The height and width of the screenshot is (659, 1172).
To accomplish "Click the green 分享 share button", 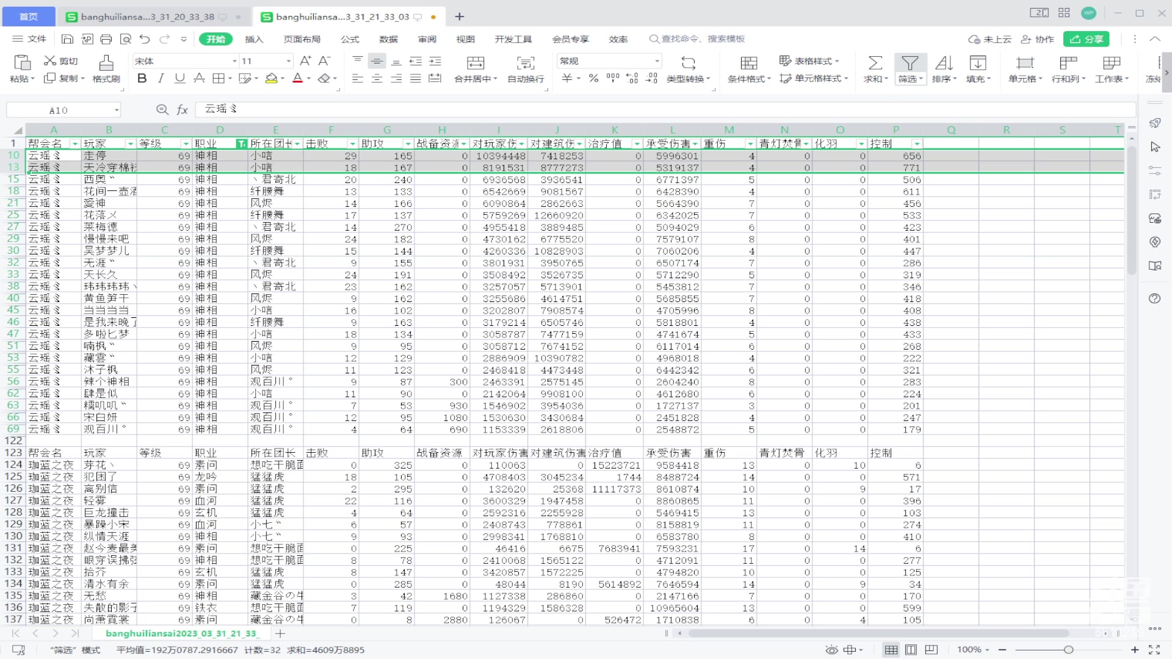I will pyautogui.click(x=1087, y=39).
